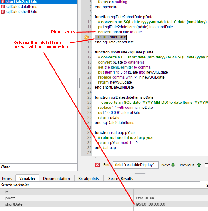This screenshot has height=211, width=208.
Task: Click the green up arrow for Previous
Action: click(x=199, y=165)
